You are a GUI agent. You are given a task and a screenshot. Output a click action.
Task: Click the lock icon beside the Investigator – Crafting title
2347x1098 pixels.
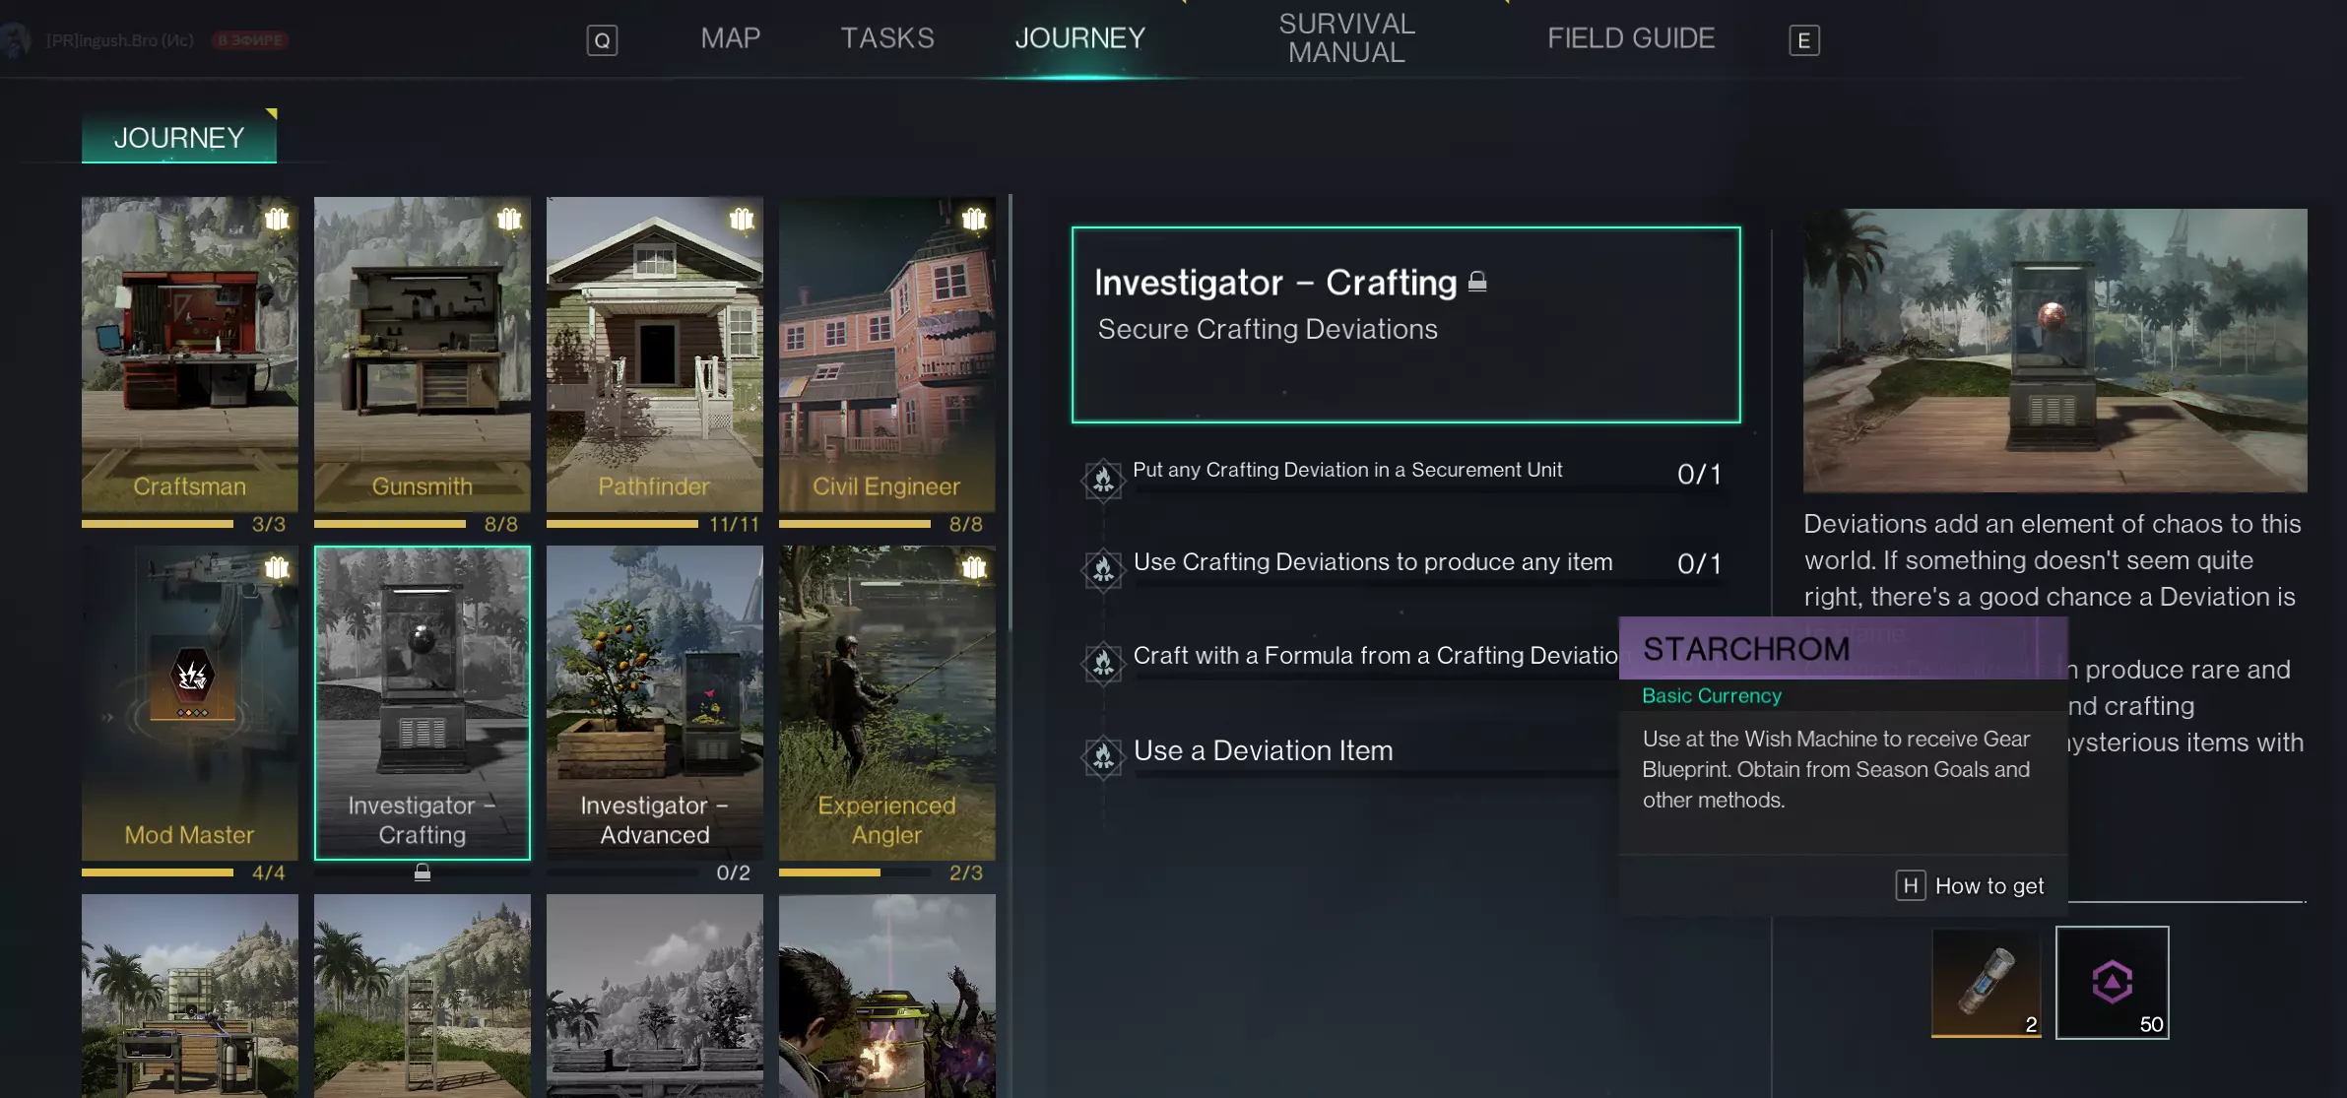point(1477,282)
